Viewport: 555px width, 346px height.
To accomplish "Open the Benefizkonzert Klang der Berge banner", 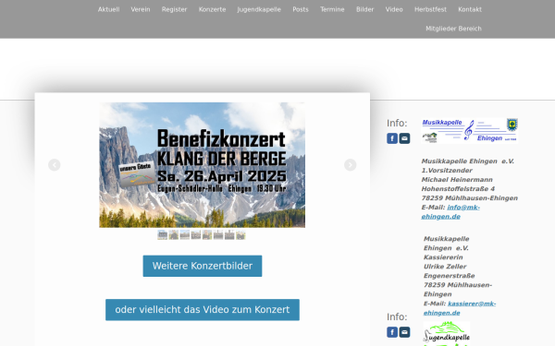I will click(x=202, y=165).
